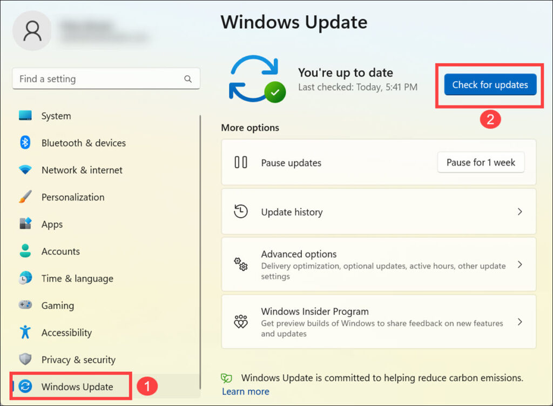Image resolution: width=553 pixels, height=406 pixels.
Task: Click the Update history clock icon
Action: pyautogui.click(x=240, y=211)
